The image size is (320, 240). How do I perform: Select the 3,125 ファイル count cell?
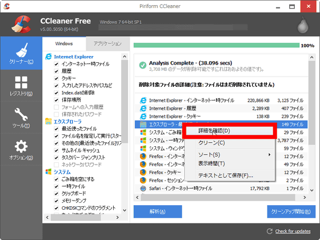tap(290, 101)
